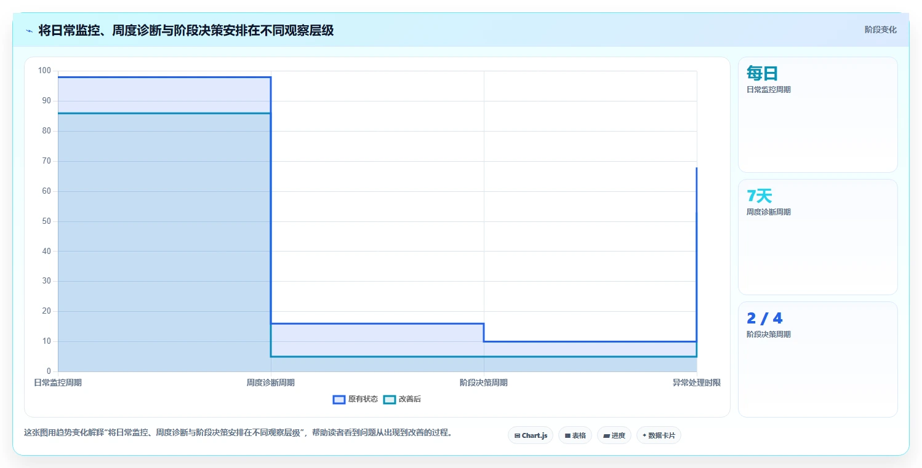The image size is (922, 468).
Task: Click the 每日 value text
Action: point(762,74)
